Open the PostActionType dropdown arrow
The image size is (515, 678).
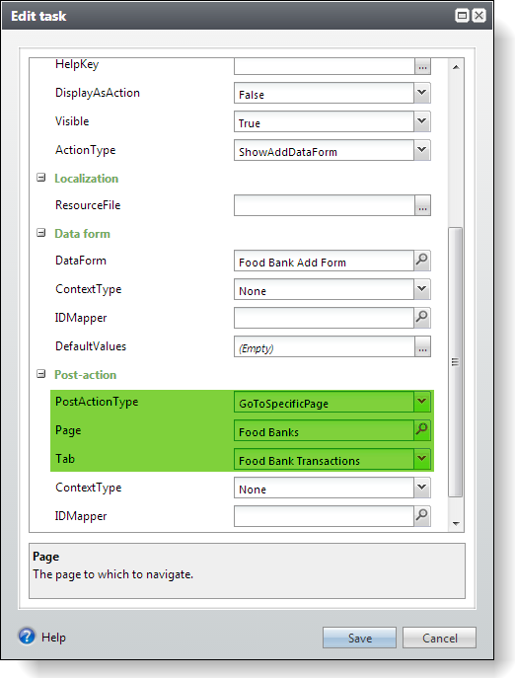coord(422,402)
